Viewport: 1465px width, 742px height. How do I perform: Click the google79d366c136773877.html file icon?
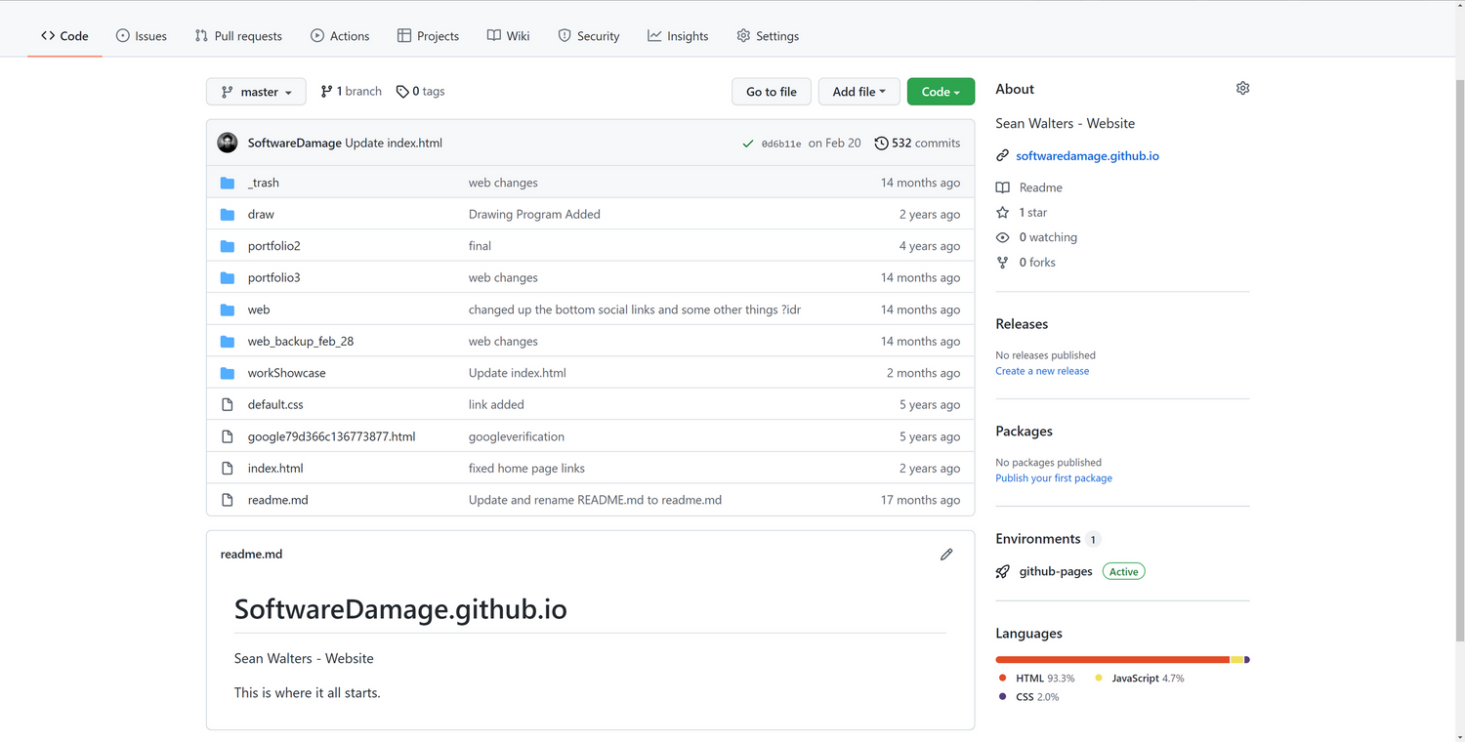point(228,436)
